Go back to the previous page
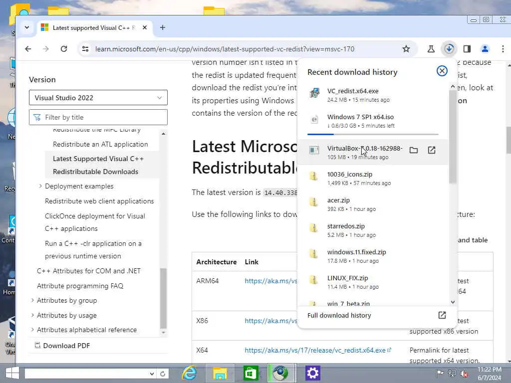This screenshot has width=511, height=383. 28,49
